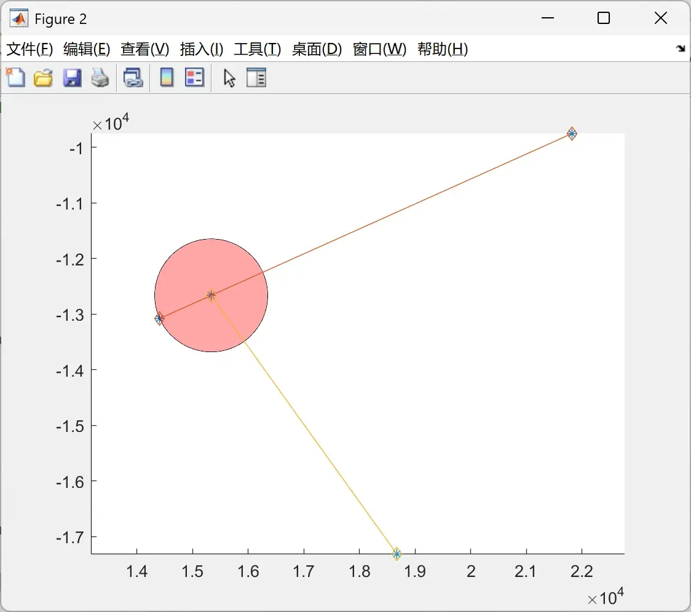The width and height of the screenshot is (691, 612).
Task: Open a file with the folder icon
Action: tap(43, 77)
